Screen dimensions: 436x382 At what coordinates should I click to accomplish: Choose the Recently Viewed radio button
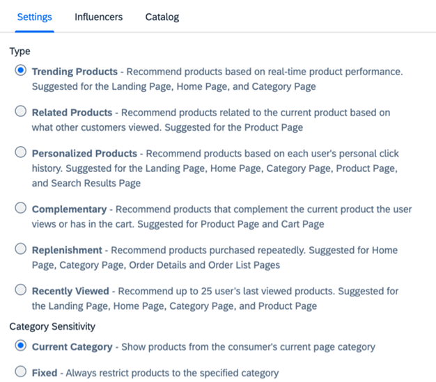tap(21, 289)
